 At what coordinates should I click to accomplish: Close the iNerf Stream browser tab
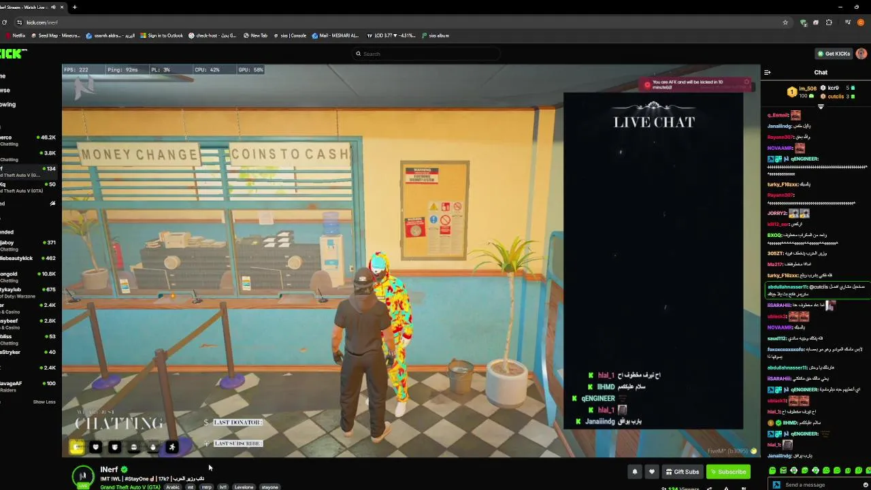[63, 7]
